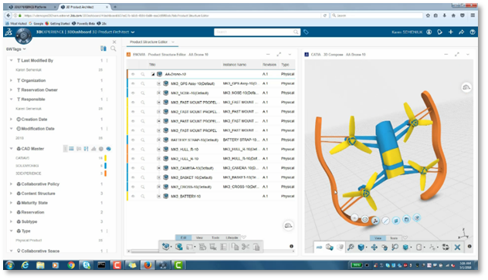Select the Product Structure Editor tab
Screen dimensions: 488x280
click(149, 42)
